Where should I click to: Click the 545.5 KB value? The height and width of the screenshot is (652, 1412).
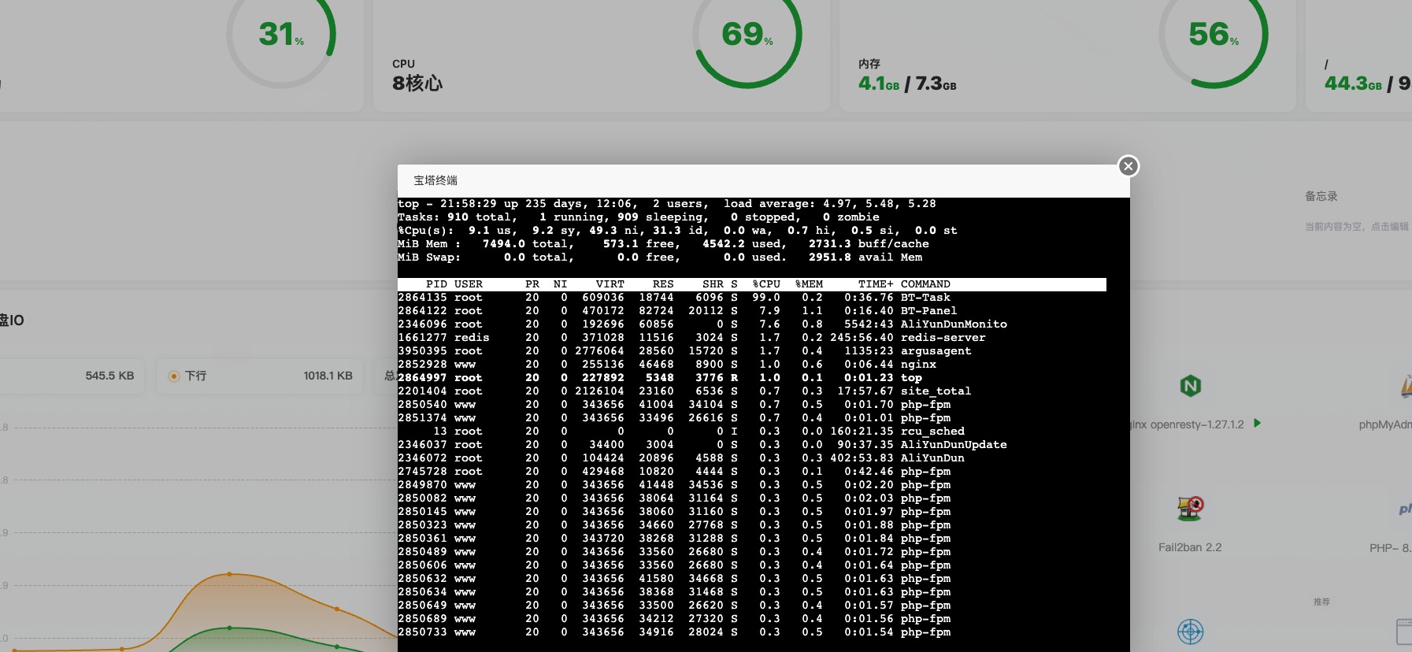109,376
